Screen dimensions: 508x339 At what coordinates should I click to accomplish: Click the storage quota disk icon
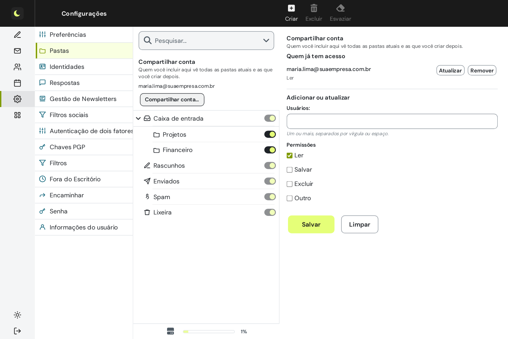pos(170,331)
